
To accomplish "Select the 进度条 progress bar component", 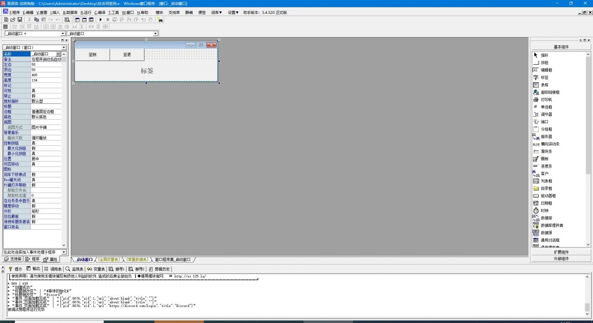I will tap(543, 166).
